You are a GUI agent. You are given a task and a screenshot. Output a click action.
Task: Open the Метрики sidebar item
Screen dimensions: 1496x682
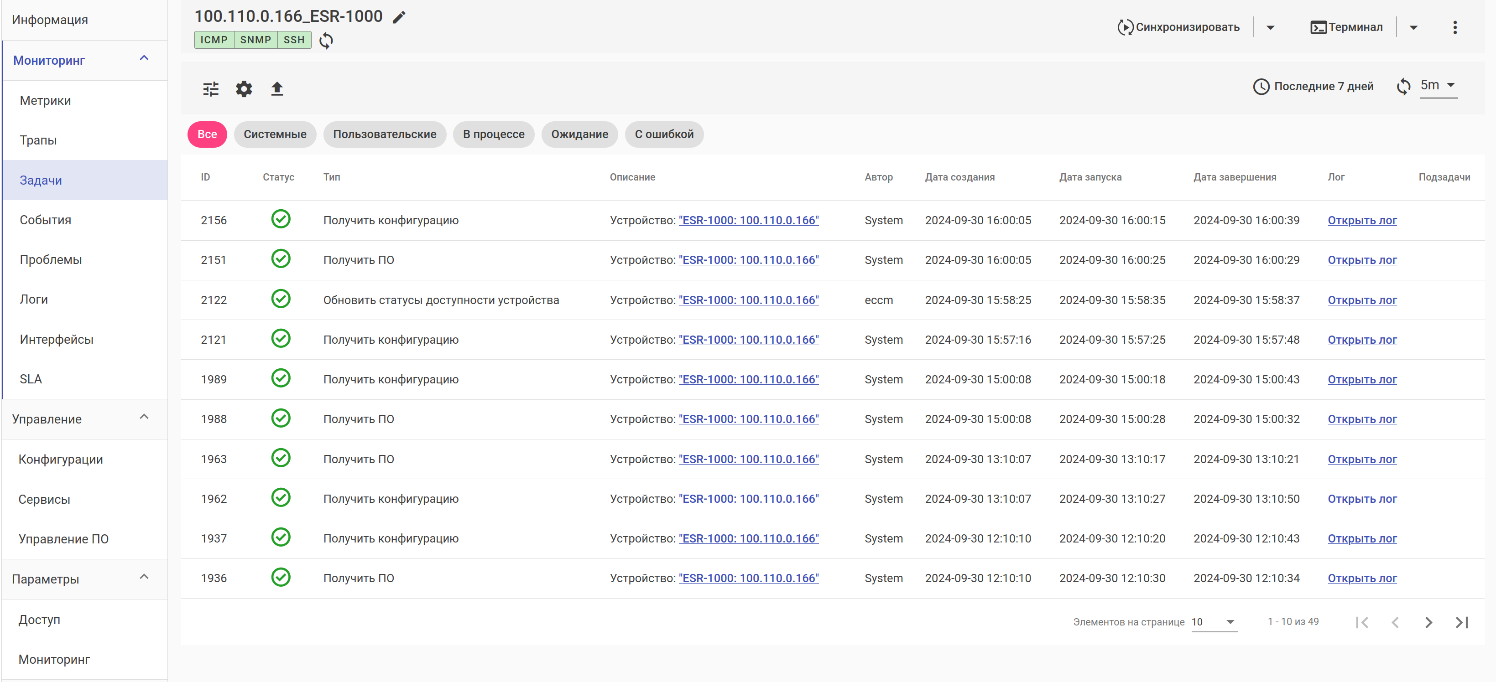[x=45, y=100]
